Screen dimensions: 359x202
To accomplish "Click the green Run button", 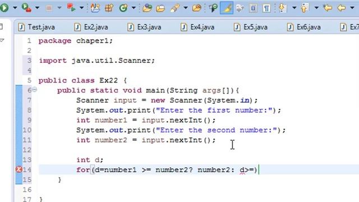I will (x=4, y=8).
